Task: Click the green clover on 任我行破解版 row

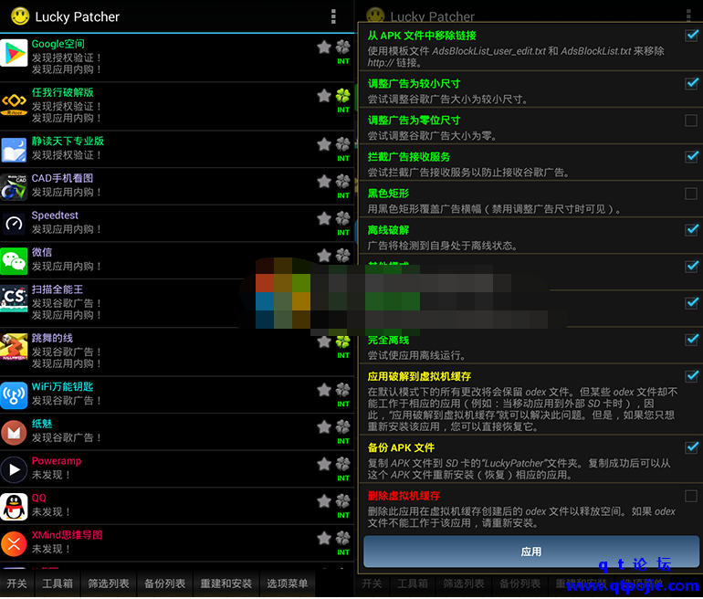Action: 343,95
